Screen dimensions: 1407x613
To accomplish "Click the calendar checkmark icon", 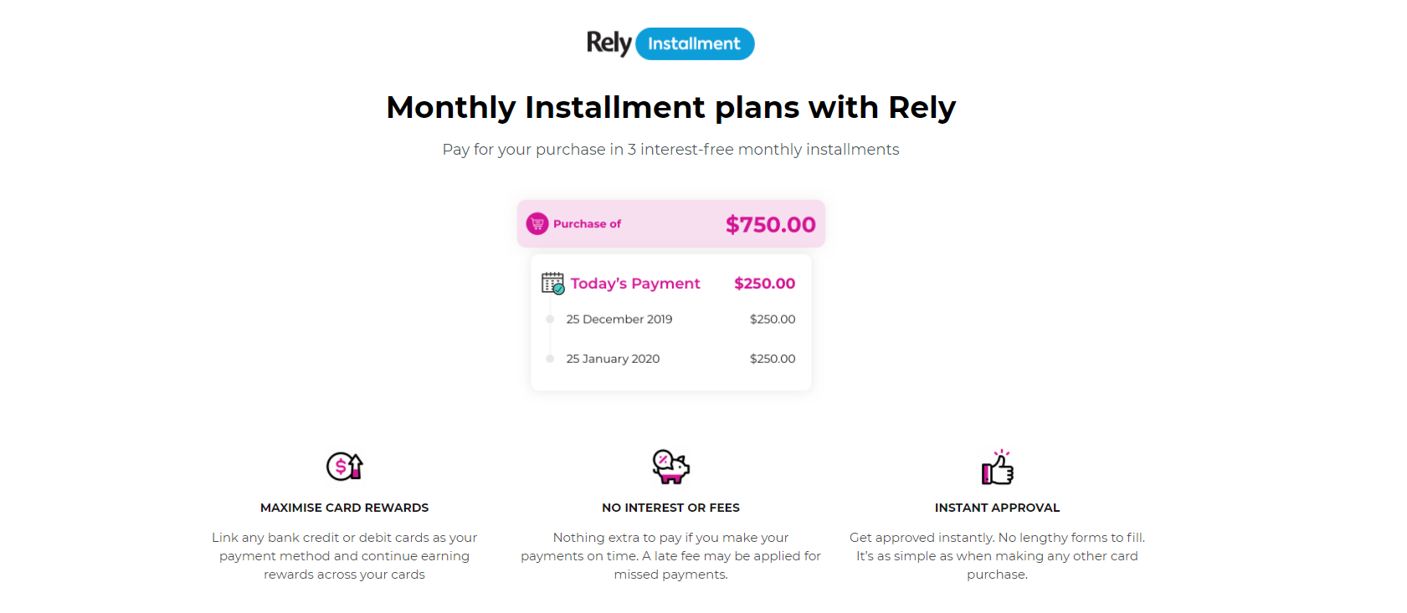I will (552, 284).
